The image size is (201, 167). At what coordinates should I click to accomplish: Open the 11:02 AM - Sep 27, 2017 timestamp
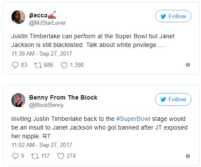pyautogui.click(x=42, y=145)
